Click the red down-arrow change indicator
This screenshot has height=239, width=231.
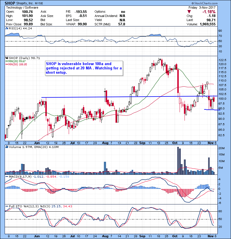(189, 12)
